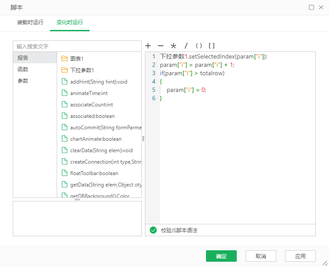Select associated:boolean entry
329x267 pixels.
[x=93, y=116]
